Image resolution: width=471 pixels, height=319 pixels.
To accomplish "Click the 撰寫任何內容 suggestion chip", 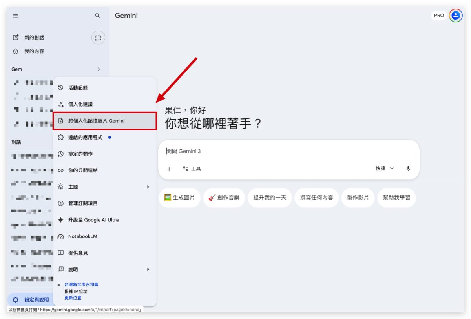I will click(317, 198).
